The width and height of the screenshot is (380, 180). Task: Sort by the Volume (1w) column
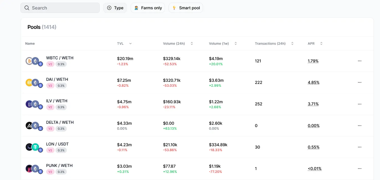point(223,43)
